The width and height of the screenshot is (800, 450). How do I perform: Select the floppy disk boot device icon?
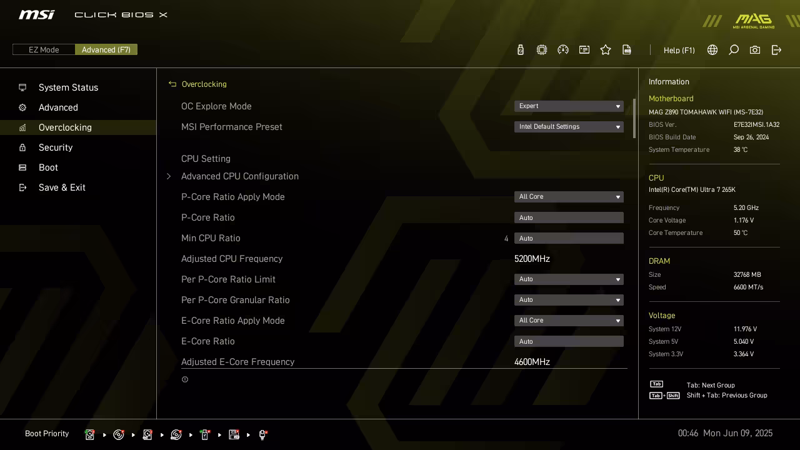coord(234,434)
